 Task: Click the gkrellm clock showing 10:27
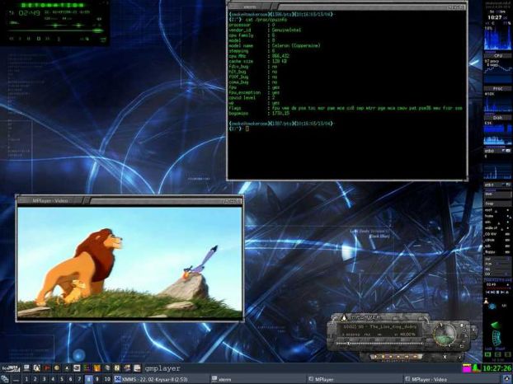pos(494,17)
